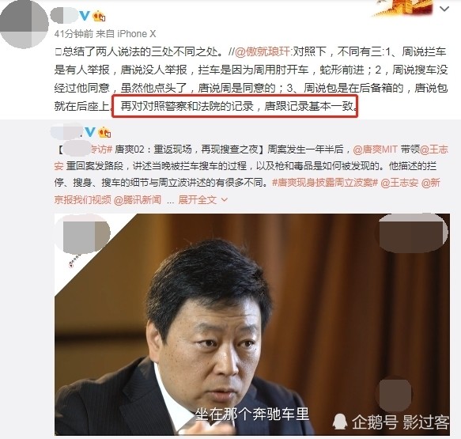Click the blue verified V badge of poster

tap(84, 16)
